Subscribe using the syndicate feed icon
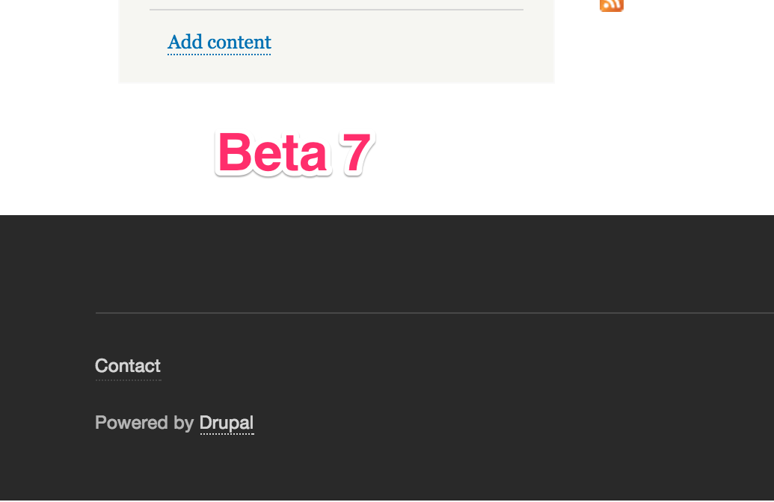Screen dimensions: 774x502 [x=612, y=5]
